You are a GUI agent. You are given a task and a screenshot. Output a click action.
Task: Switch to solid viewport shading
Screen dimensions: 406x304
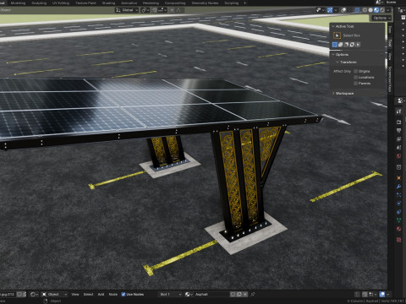tap(370, 10)
